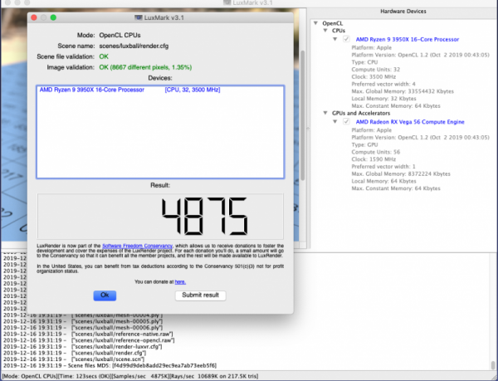
Task: Click the Hardware Devices panel header
Action: coord(403,12)
